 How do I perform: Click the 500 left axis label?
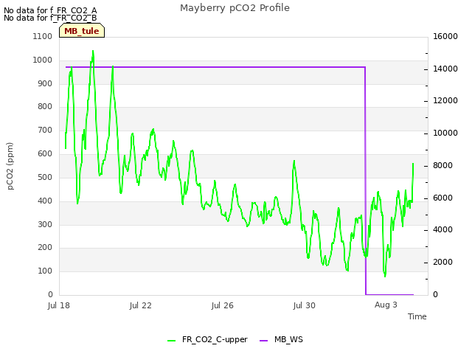(45, 177)
